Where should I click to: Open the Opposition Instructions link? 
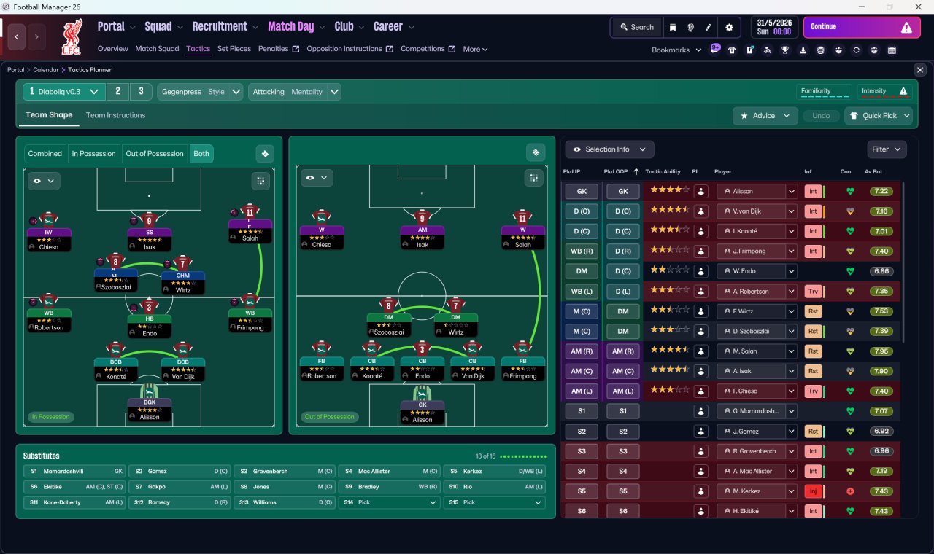click(x=350, y=49)
